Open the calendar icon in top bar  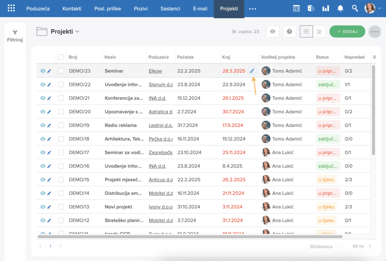pyautogui.click(x=296, y=8)
